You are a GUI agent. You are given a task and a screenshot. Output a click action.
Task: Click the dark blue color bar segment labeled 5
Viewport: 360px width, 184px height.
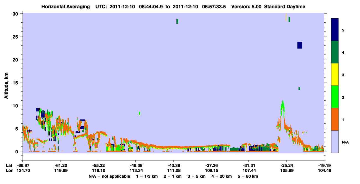[x=335, y=30]
